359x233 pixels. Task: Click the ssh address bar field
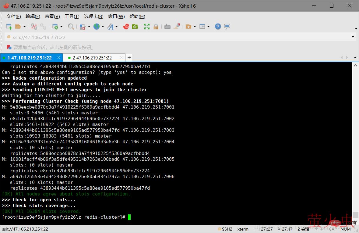coord(177,37)
